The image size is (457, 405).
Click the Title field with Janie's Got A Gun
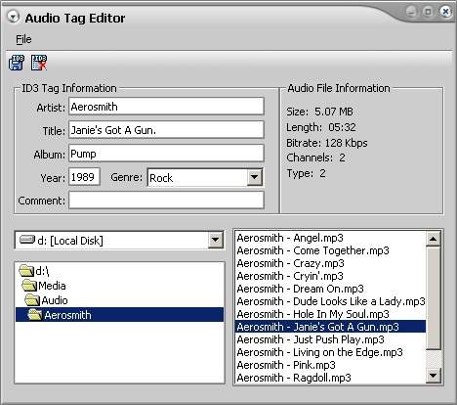pyautogui.click(x=166, y=130)
